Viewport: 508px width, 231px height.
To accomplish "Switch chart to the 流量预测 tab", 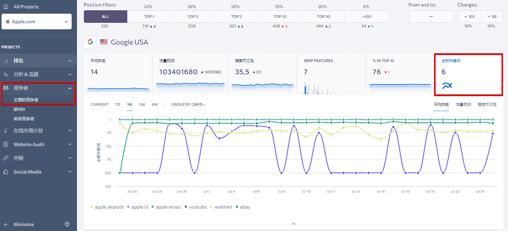I will point(463,105).
